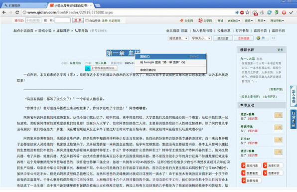Click the 投推荐票 link
The width and height of the screenshot is (297, 192).
(224, 30)
